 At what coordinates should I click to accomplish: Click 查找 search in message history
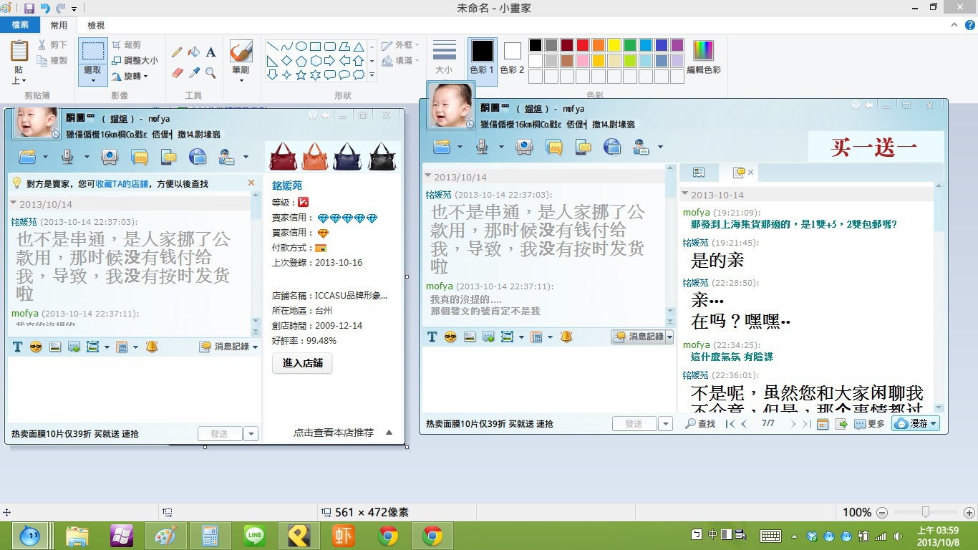pos(700,424)
